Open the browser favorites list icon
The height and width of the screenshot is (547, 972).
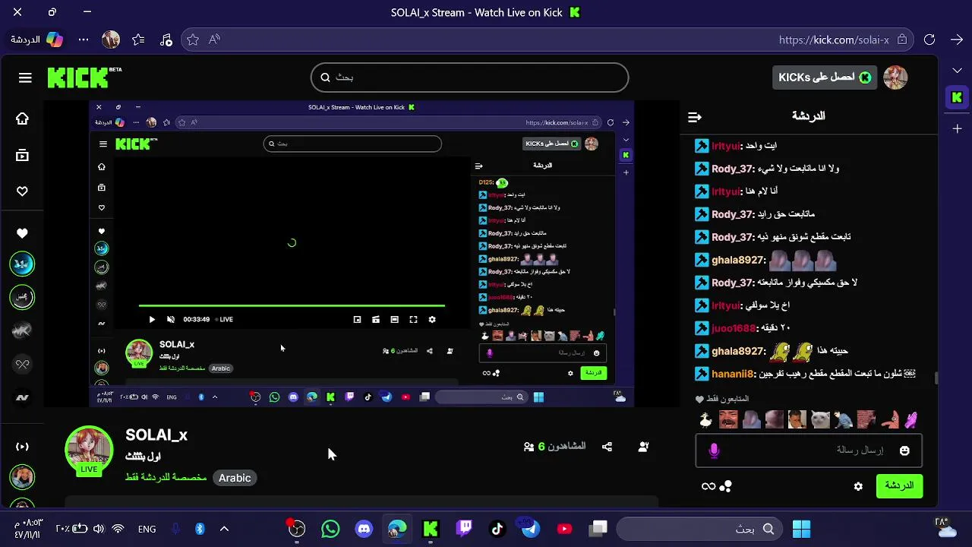point(138,40)
